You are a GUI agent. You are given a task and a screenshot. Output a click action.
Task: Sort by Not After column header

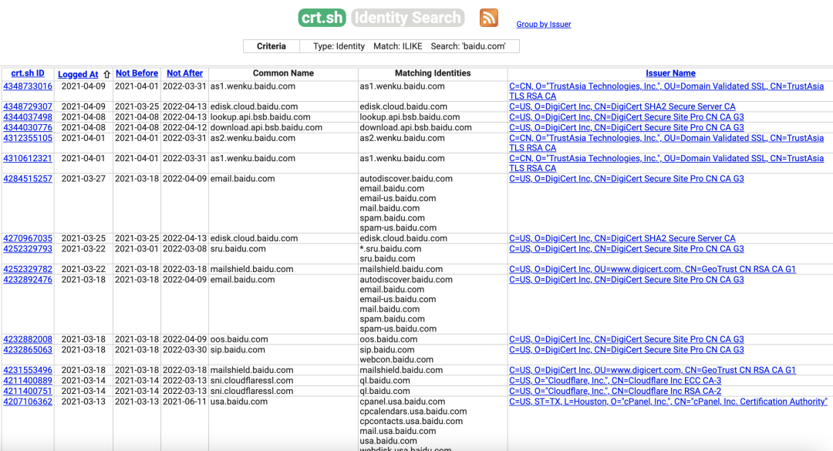185,73
